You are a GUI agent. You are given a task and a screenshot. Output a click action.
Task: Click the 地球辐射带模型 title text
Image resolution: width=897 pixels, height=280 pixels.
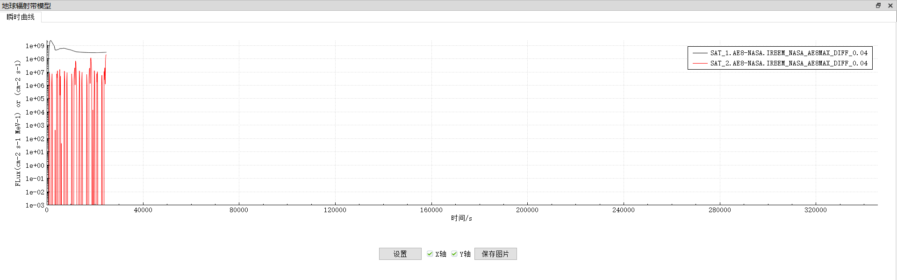pos(27,6)
